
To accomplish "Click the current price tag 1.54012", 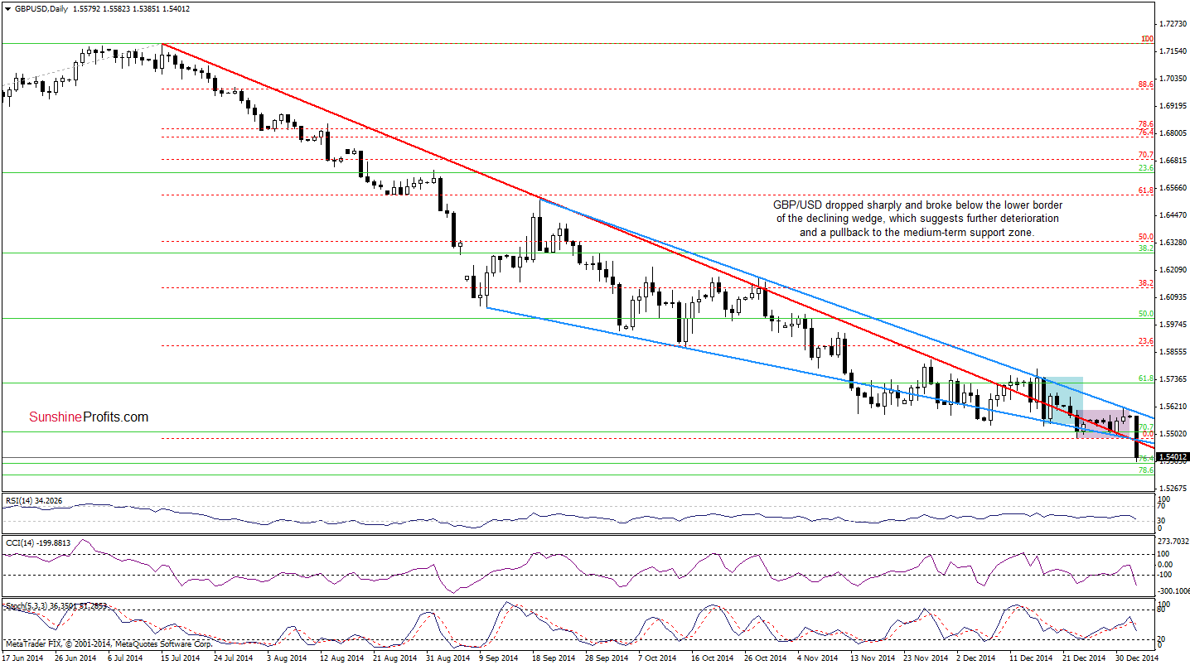I will pos(1173,456).
